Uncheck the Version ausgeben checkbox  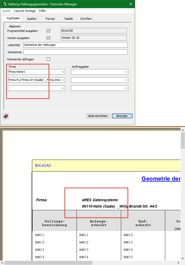coord(48,38)
